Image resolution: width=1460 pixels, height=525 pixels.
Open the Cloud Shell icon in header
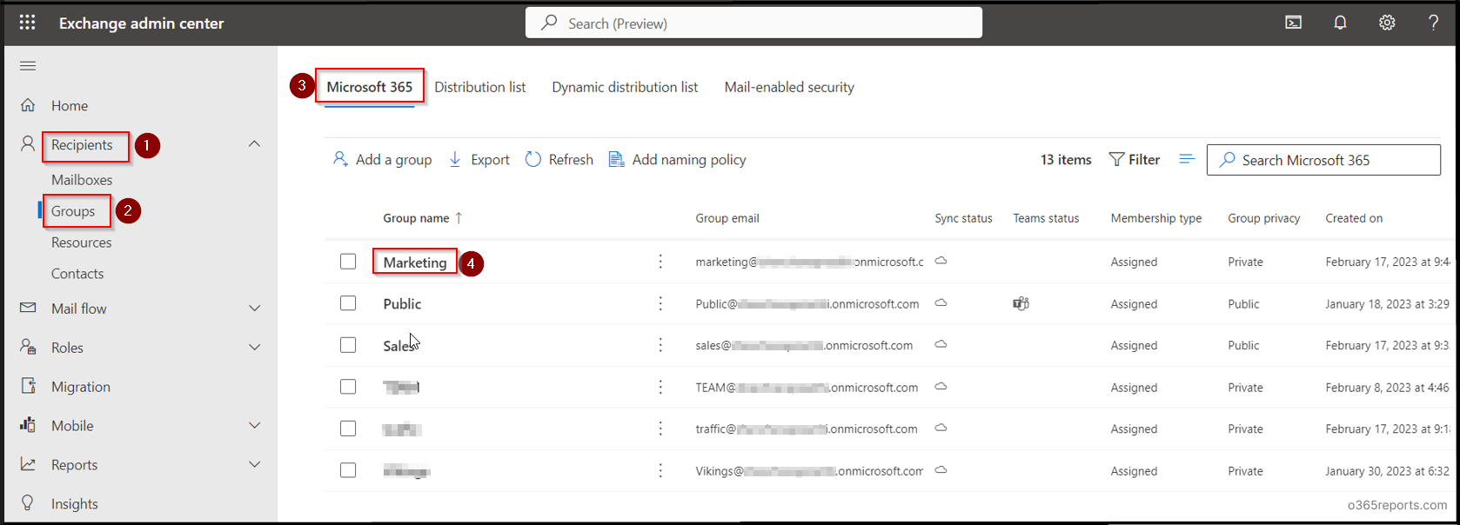point(1294,23)
